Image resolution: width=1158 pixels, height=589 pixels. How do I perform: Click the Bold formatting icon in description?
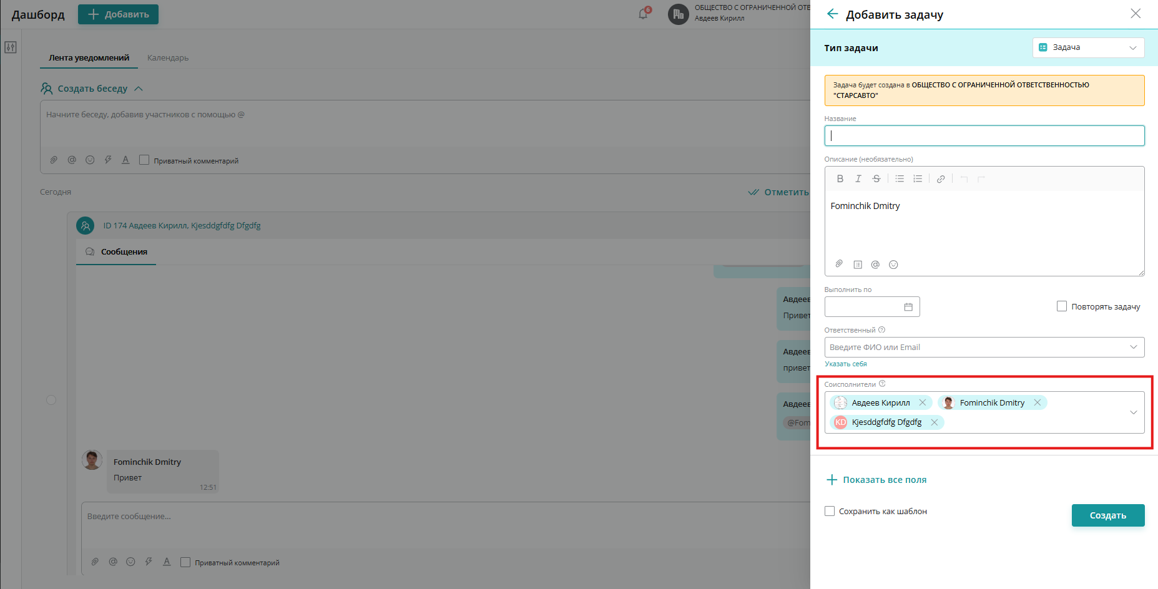pos(840,179)
